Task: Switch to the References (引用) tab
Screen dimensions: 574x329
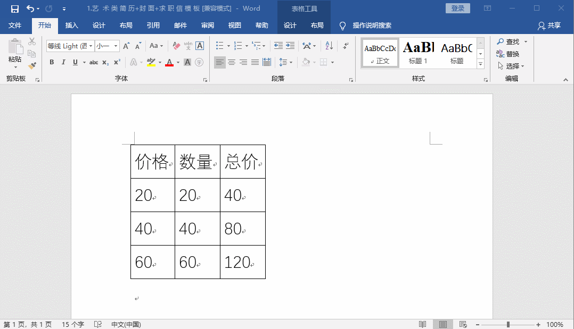Action: [153, 25]
